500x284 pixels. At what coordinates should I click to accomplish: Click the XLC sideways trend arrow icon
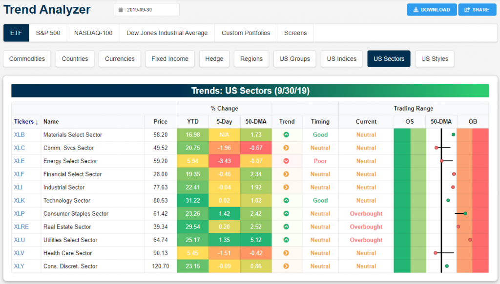click(x=286, y=148)
